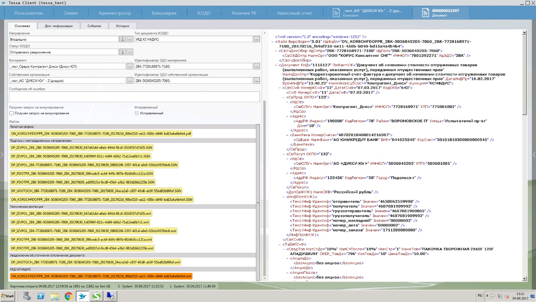Open Server Manager from the taskbar
Viewport: 536px width, 302px height.
click(27, 296)
